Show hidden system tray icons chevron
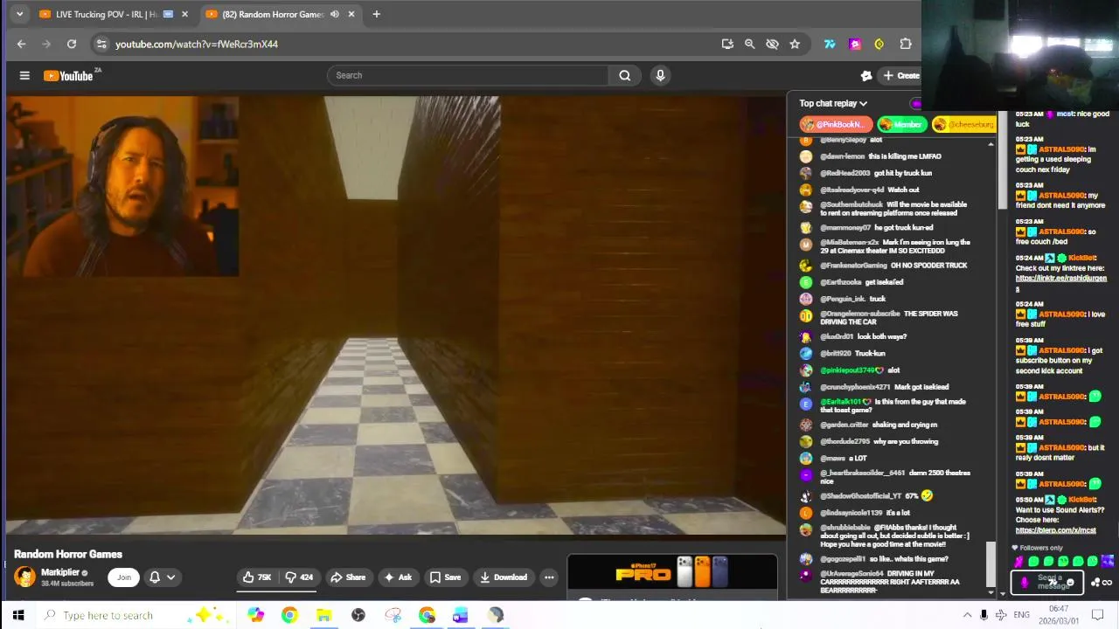 [967, 615]
